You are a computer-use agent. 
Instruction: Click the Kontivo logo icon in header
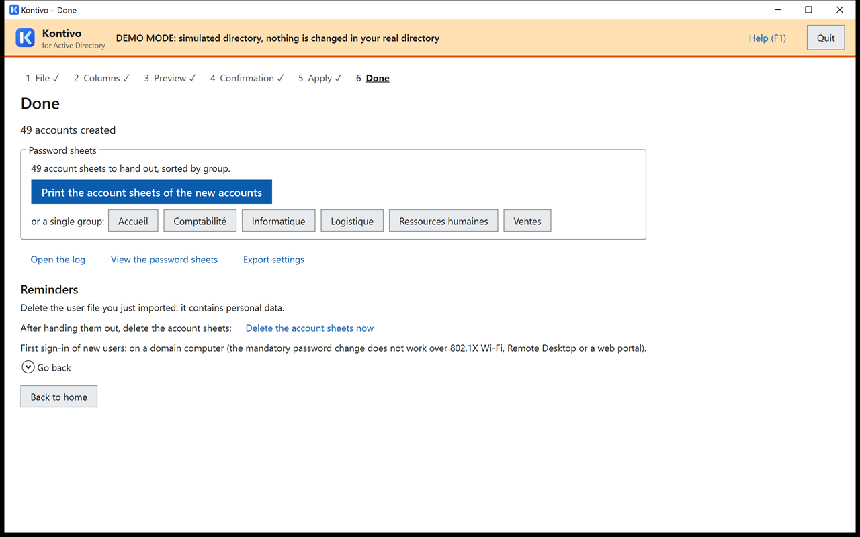[25, 38]
